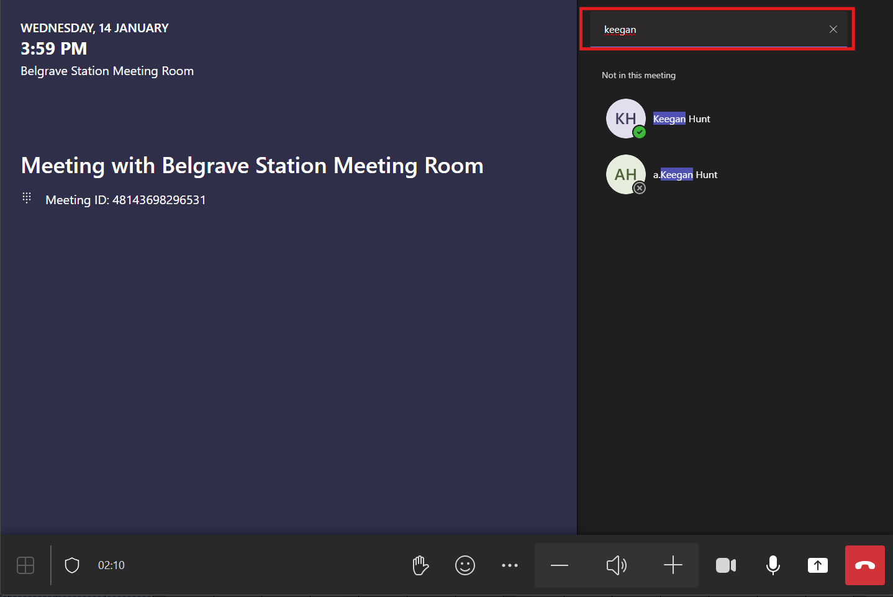
Task: Open the emoji reactions menu
Action: click(x=465, y=565)
